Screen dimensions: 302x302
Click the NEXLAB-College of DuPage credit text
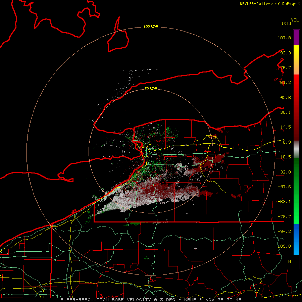click(x=268, y=4)
